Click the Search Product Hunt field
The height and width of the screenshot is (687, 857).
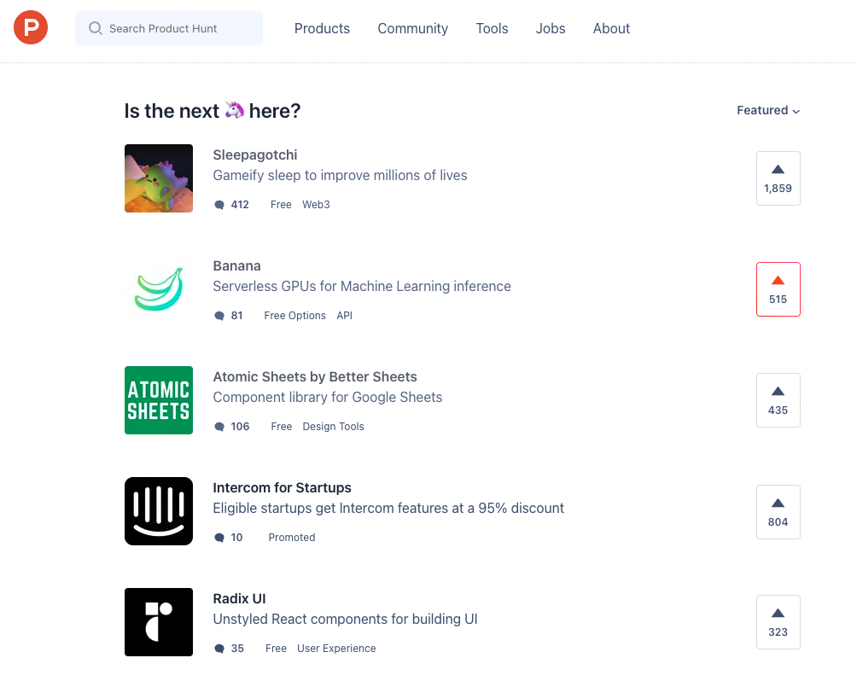point(169,28)
